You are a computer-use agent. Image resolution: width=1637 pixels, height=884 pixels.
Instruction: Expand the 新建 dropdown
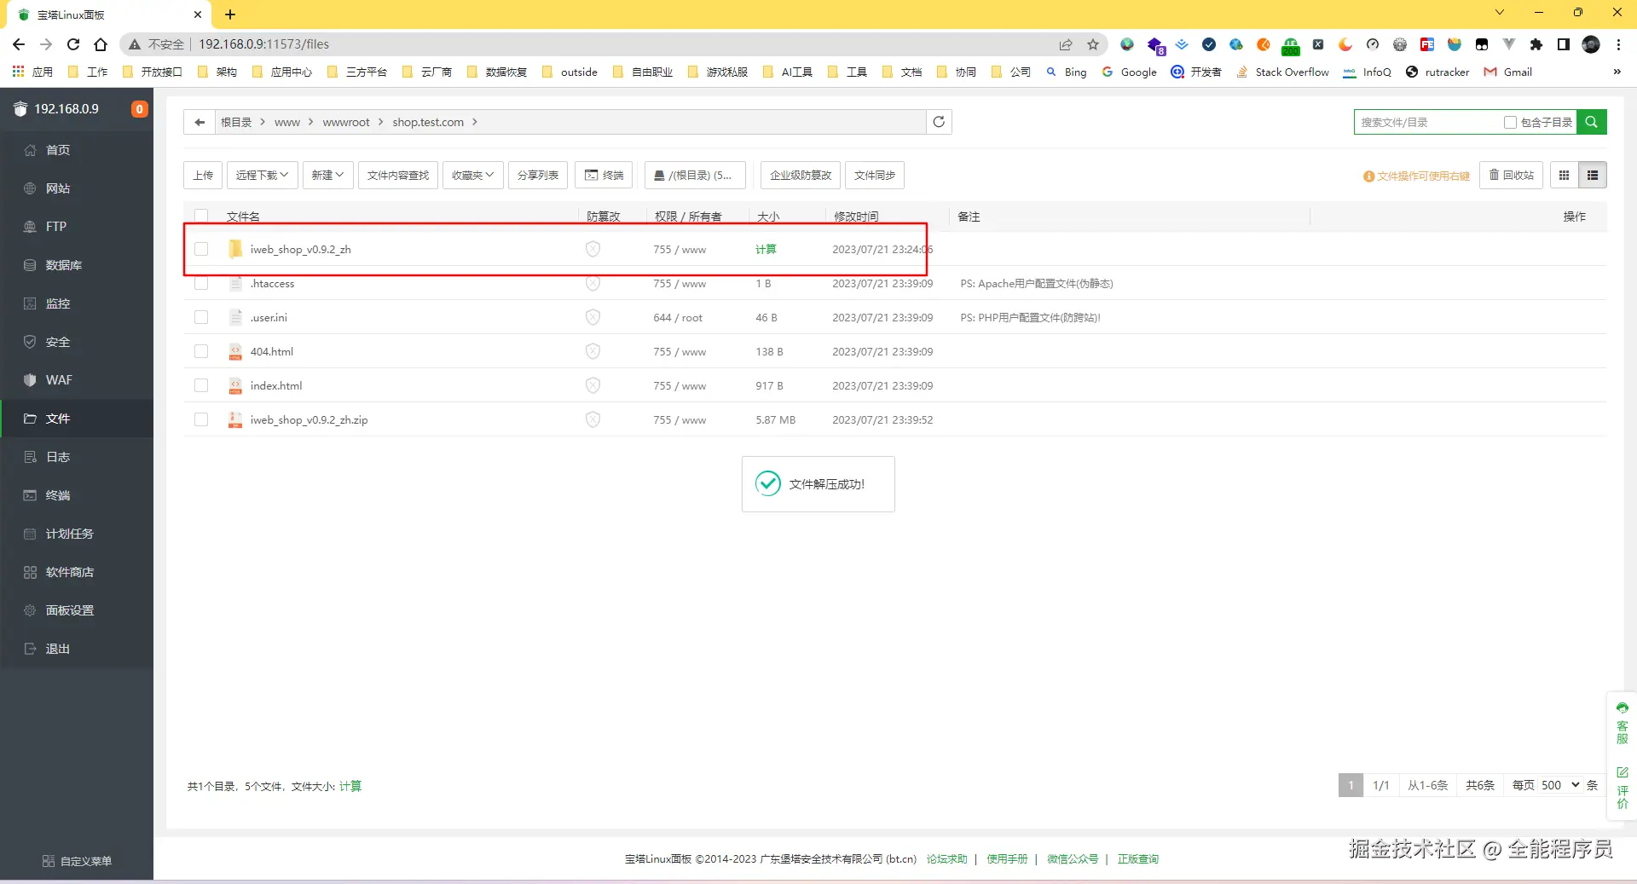pyautogui.click(x=327, y=175)
